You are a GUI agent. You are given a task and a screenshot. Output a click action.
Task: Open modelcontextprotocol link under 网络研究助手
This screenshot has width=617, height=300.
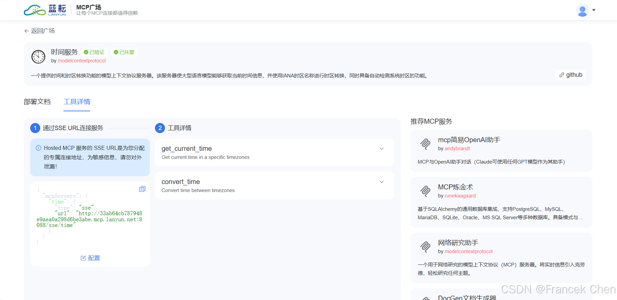pos(468,251)
